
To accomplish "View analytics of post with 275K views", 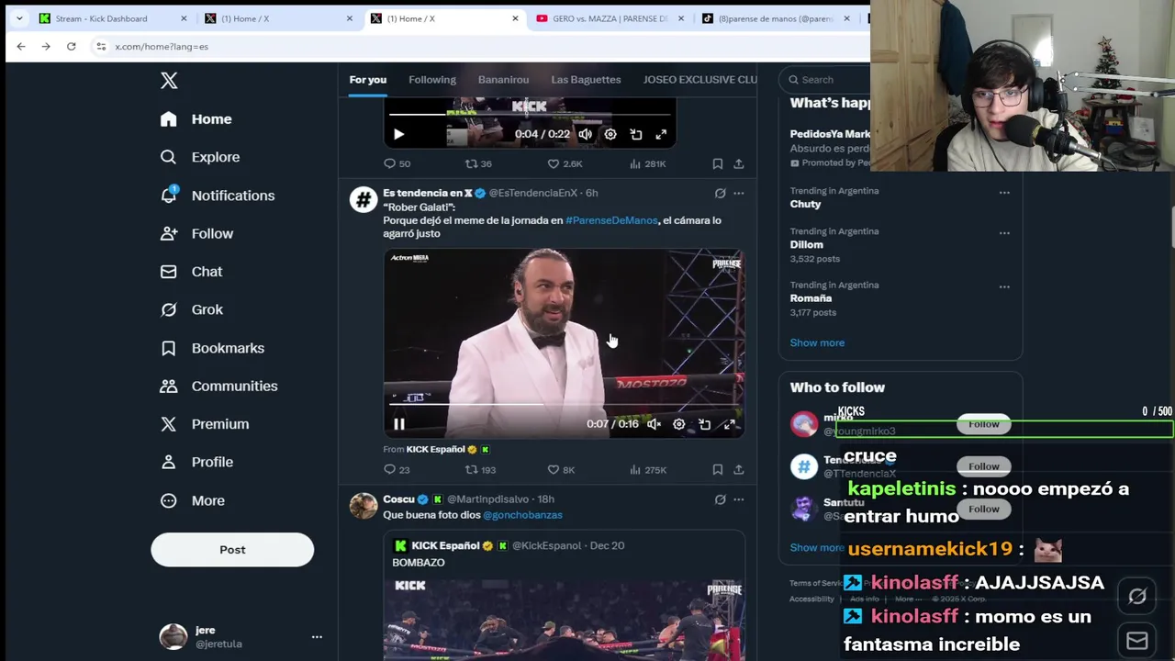I will (647, 469).
